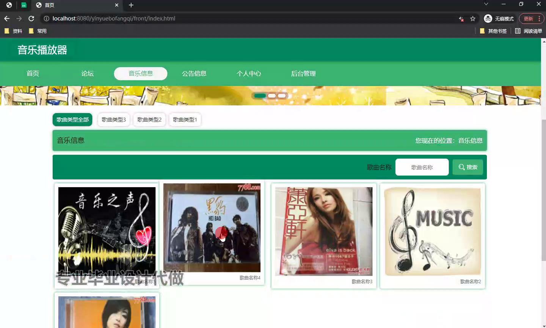Close the 首页 browser tab

coord(116,5)
